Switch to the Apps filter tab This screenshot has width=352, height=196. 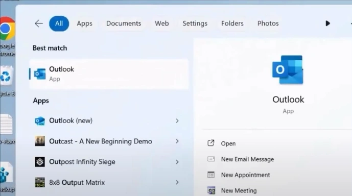[x=84, y=23]
